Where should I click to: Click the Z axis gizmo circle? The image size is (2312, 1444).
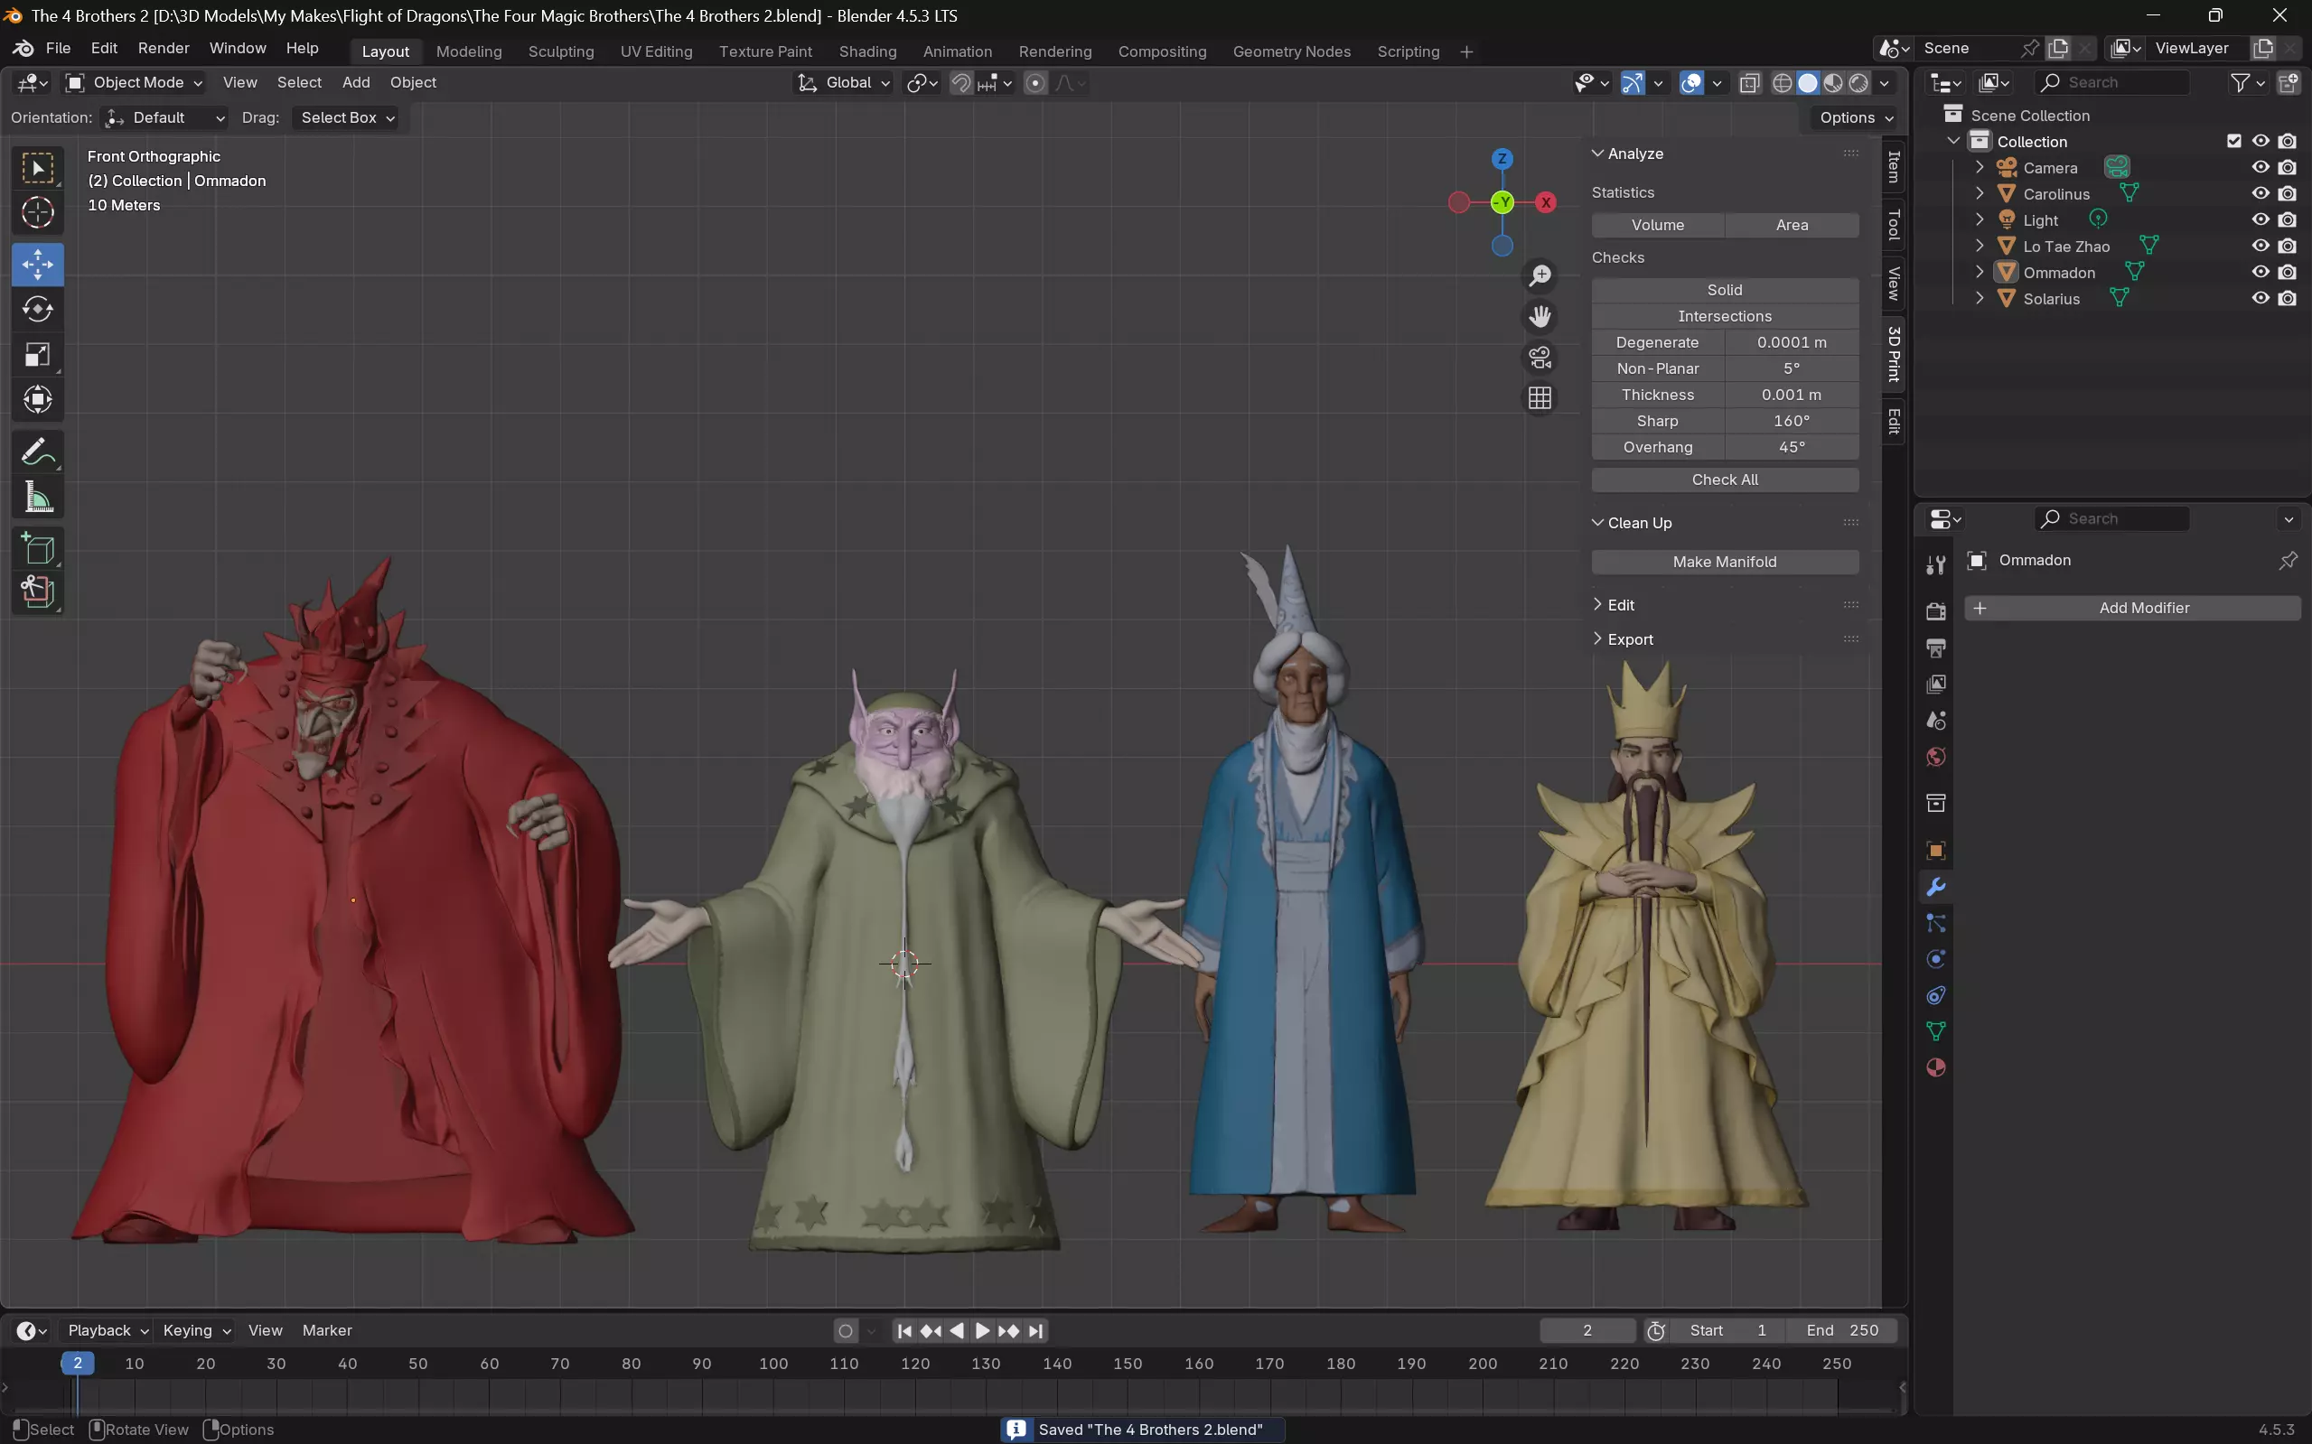click(x=1502, y=159)
